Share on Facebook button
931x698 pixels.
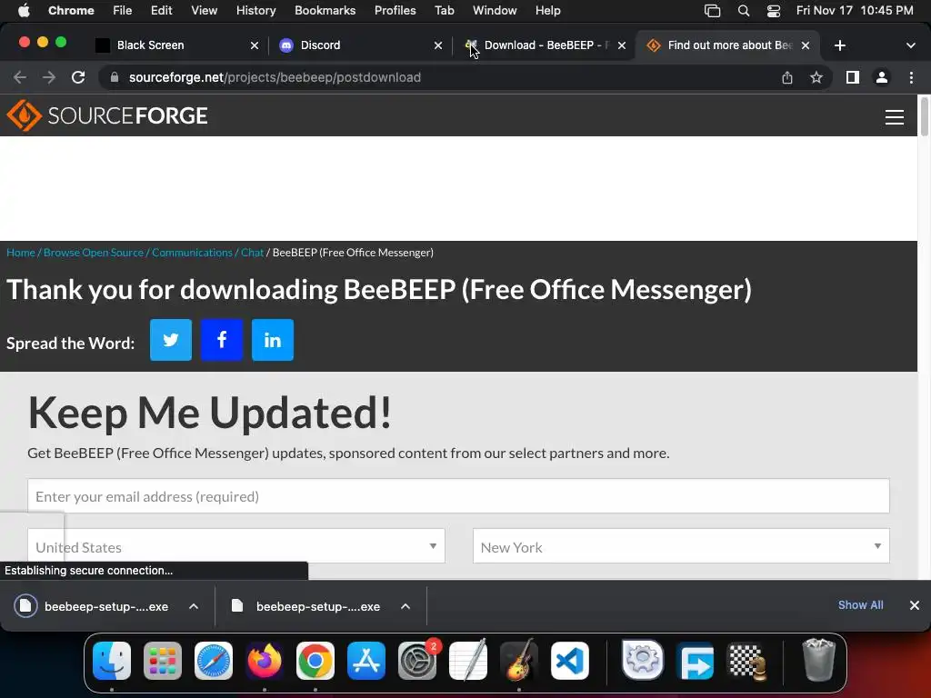coord(222,340)
